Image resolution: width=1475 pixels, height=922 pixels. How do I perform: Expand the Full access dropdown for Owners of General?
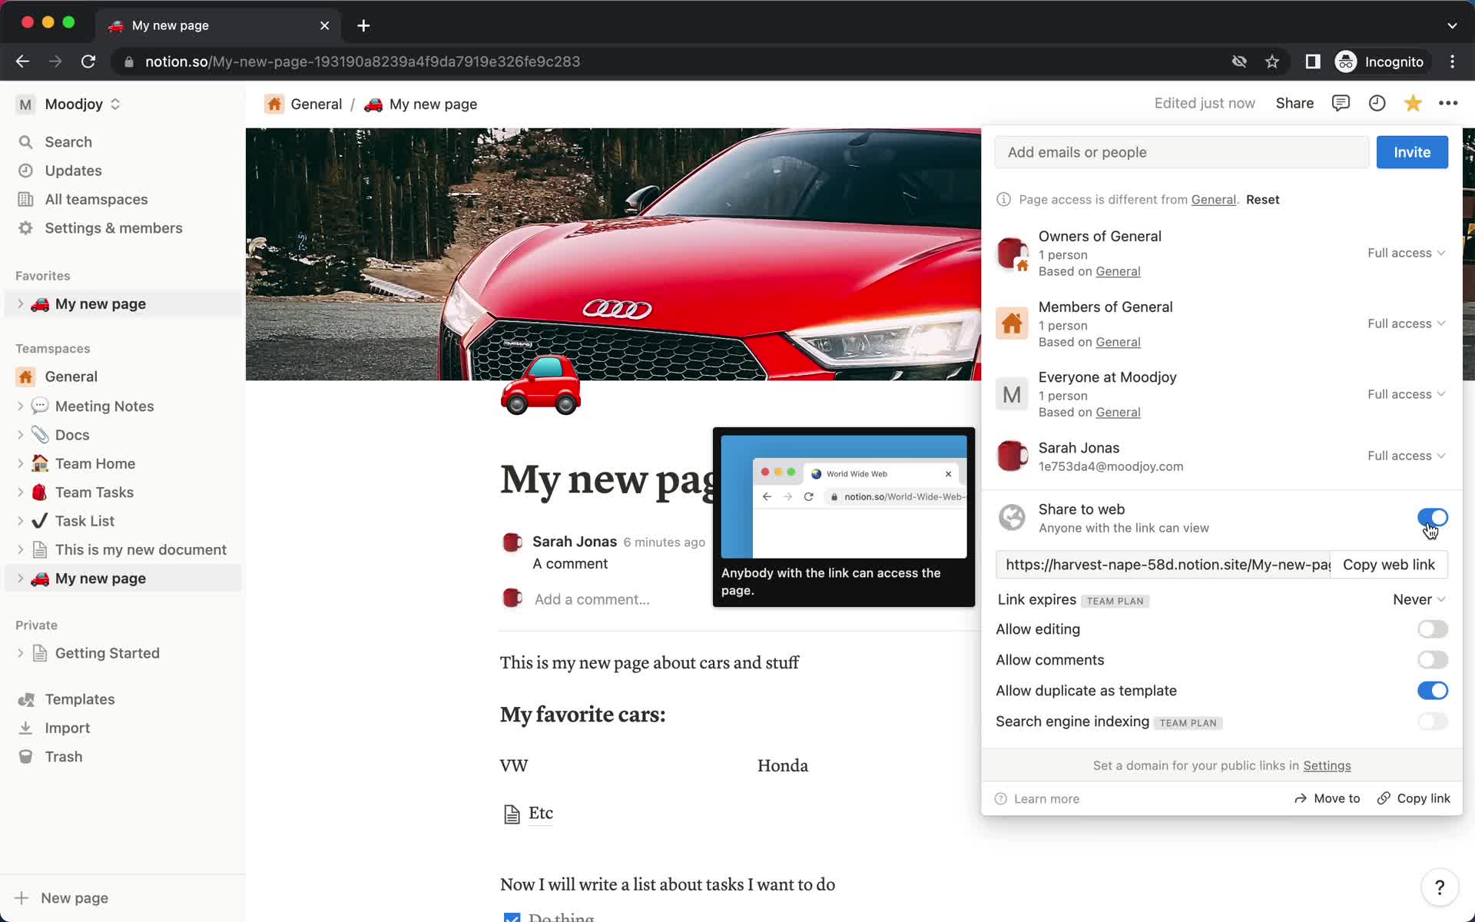[x=1405, y=252]
